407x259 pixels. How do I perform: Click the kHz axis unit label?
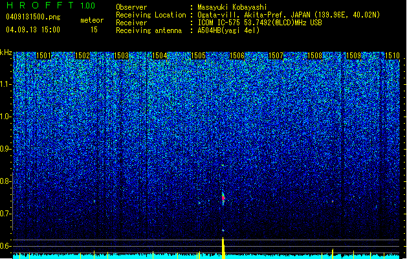(x=6, y=52)
